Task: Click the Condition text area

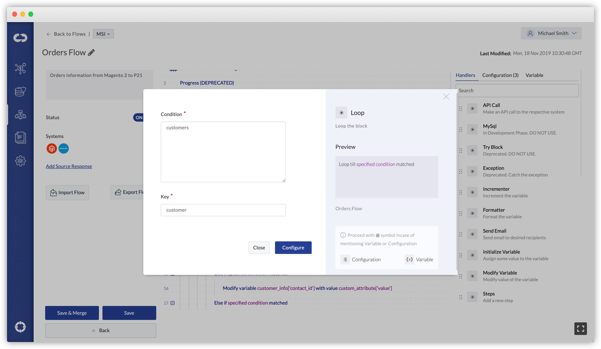Action: click(x=223, y=152)
